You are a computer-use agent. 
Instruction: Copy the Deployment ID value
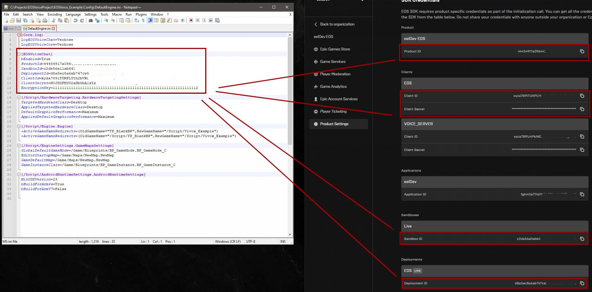[x=582, y=283]
